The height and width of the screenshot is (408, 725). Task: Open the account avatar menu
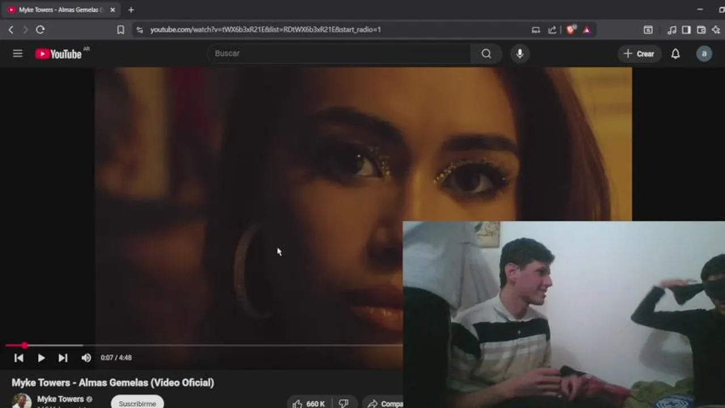704,54
